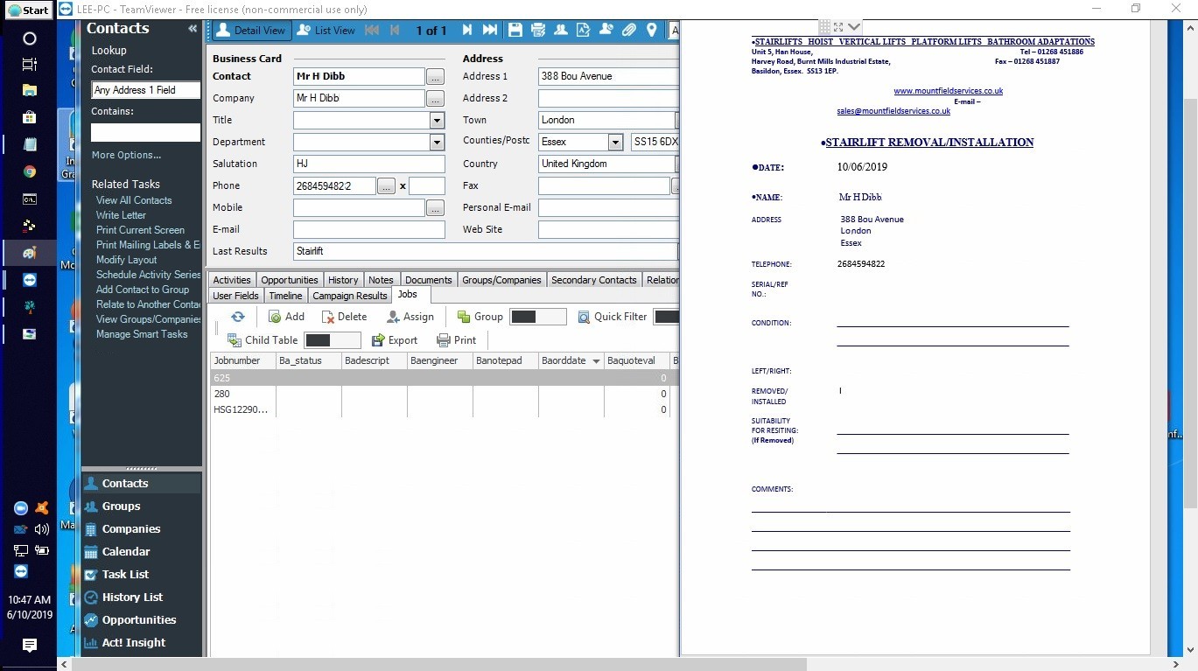Jump to last contact record arrow
1198x671 pixels.
[x=490, y=30]
